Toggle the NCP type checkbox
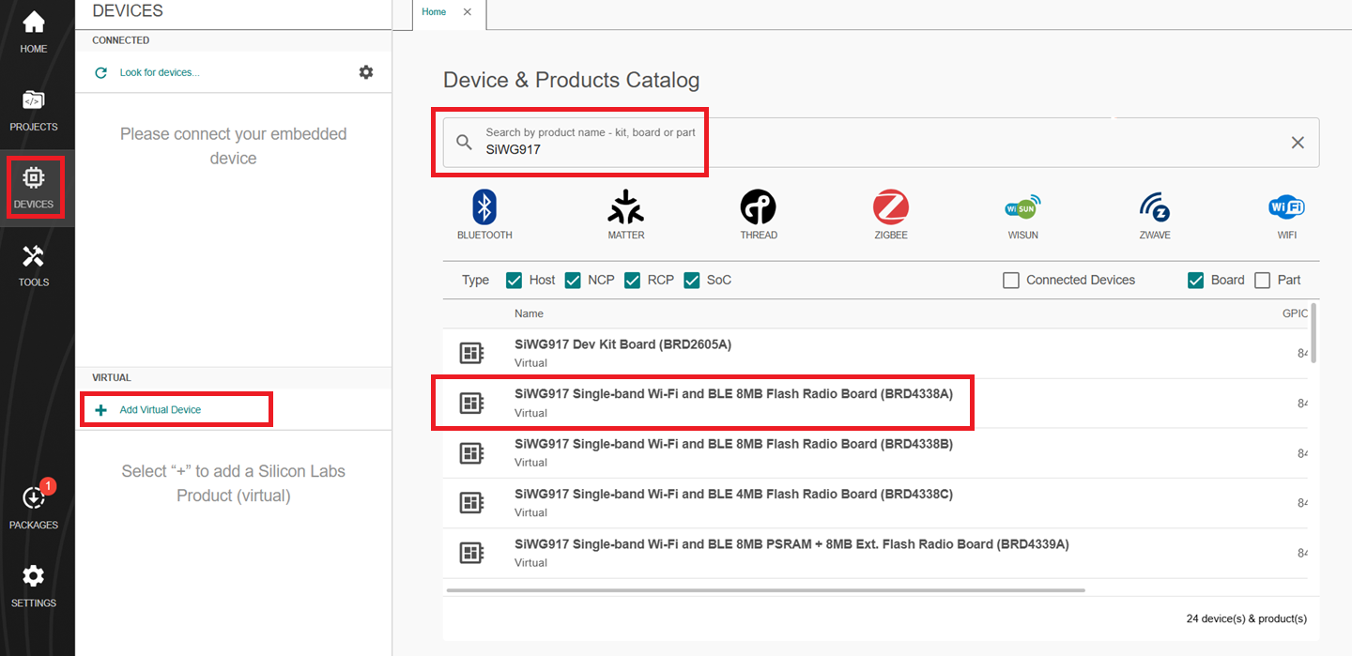The width and height of the screenshot is (1352, 656). point(573,280)
